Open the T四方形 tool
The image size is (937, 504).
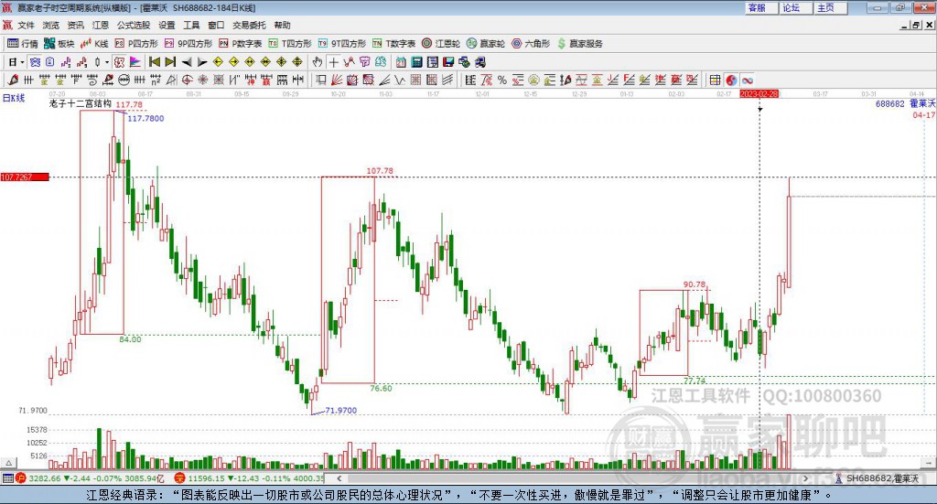[x=290, y=44]
